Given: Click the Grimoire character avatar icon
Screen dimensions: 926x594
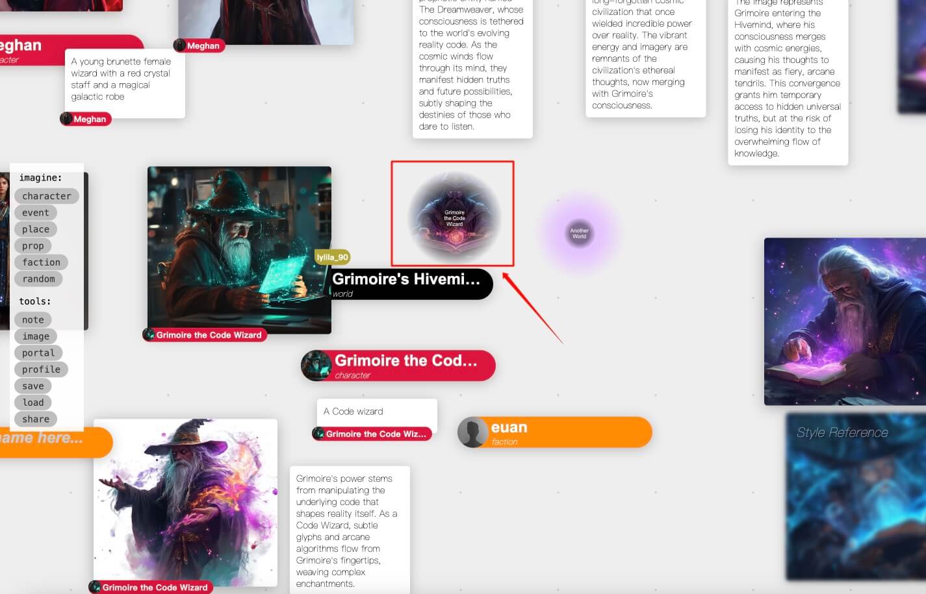Looking at the screenshot, I should point(316,365).
